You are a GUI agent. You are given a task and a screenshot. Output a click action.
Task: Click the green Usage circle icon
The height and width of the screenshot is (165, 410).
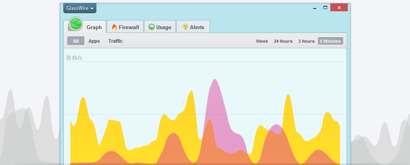coord(152,27)
